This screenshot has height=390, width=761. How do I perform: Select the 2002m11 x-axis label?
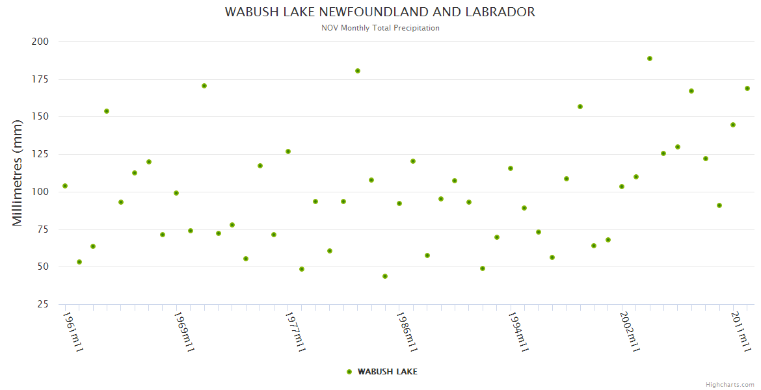tap(630, 331)
